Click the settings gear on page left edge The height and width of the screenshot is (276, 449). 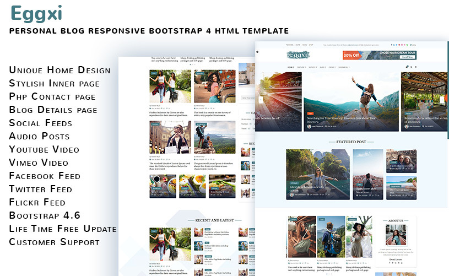pyautogui.click(x=257, y=51)
